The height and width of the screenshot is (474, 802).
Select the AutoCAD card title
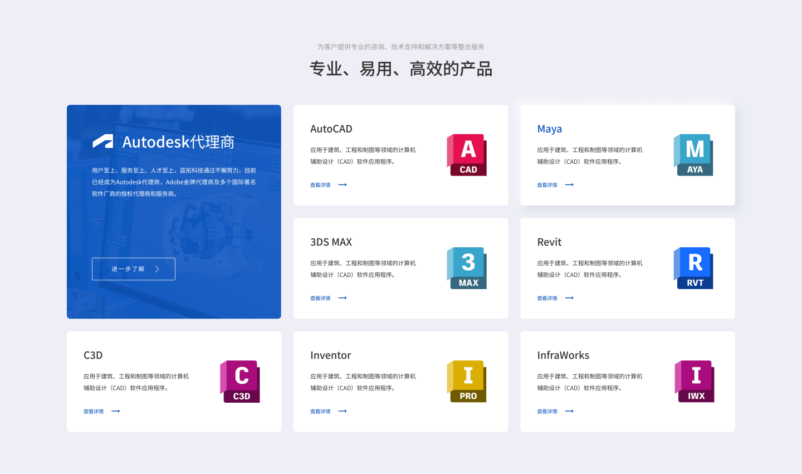click(x=331, y=129)
